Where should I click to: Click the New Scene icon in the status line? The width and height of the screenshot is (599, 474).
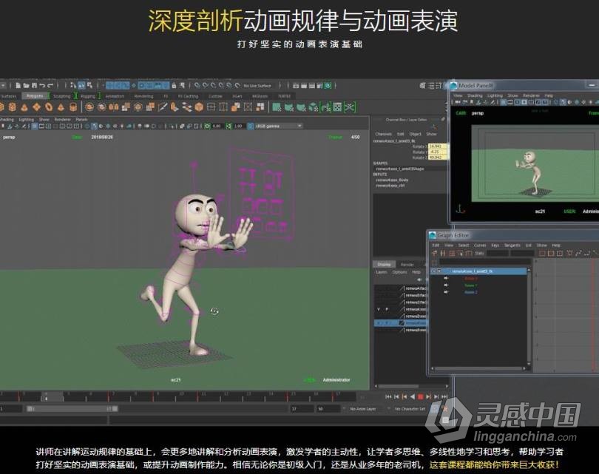point(18,85)
